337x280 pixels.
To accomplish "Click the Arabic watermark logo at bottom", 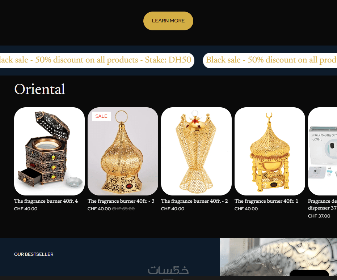I will [x=168, y=270].
